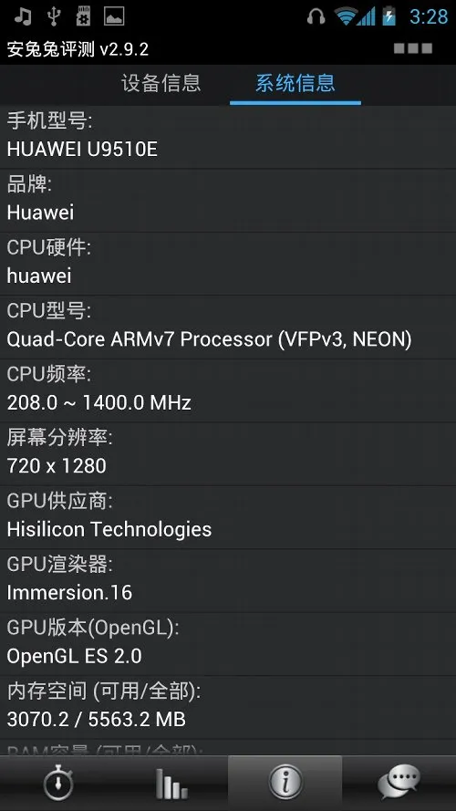
Task: Tap the Quad-Core ARMv7 Processor row
Action: pos(228,328)
